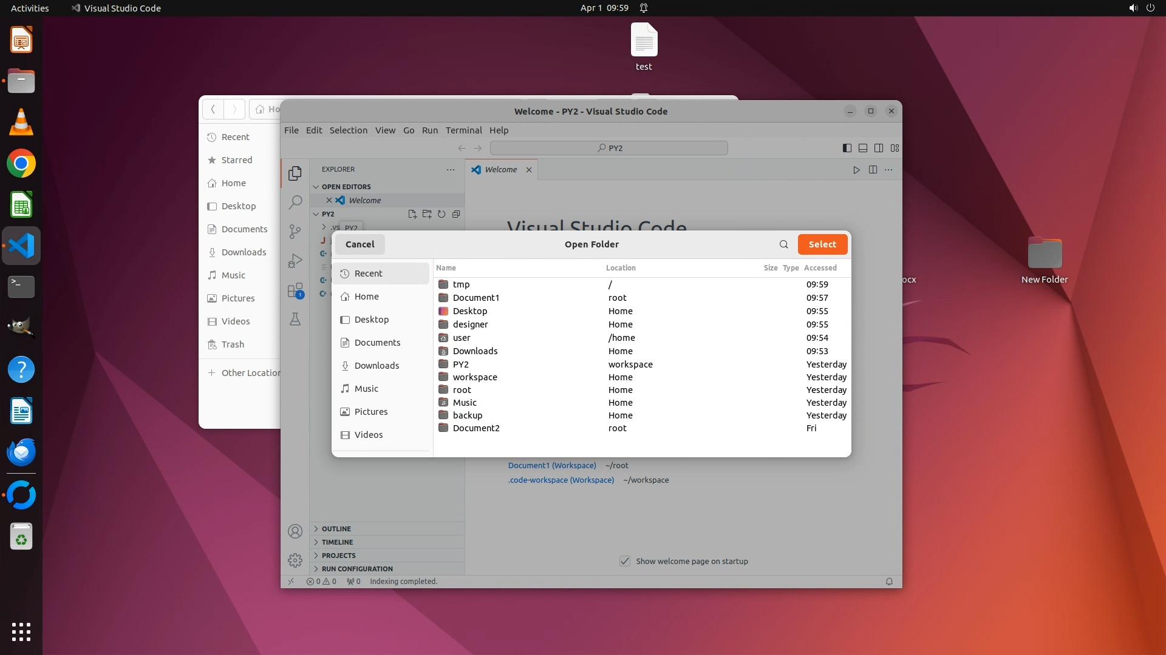Expand the TIMELINE section
The width and height of the screenshot is (1166, 655).
click(x=337, y=542)
